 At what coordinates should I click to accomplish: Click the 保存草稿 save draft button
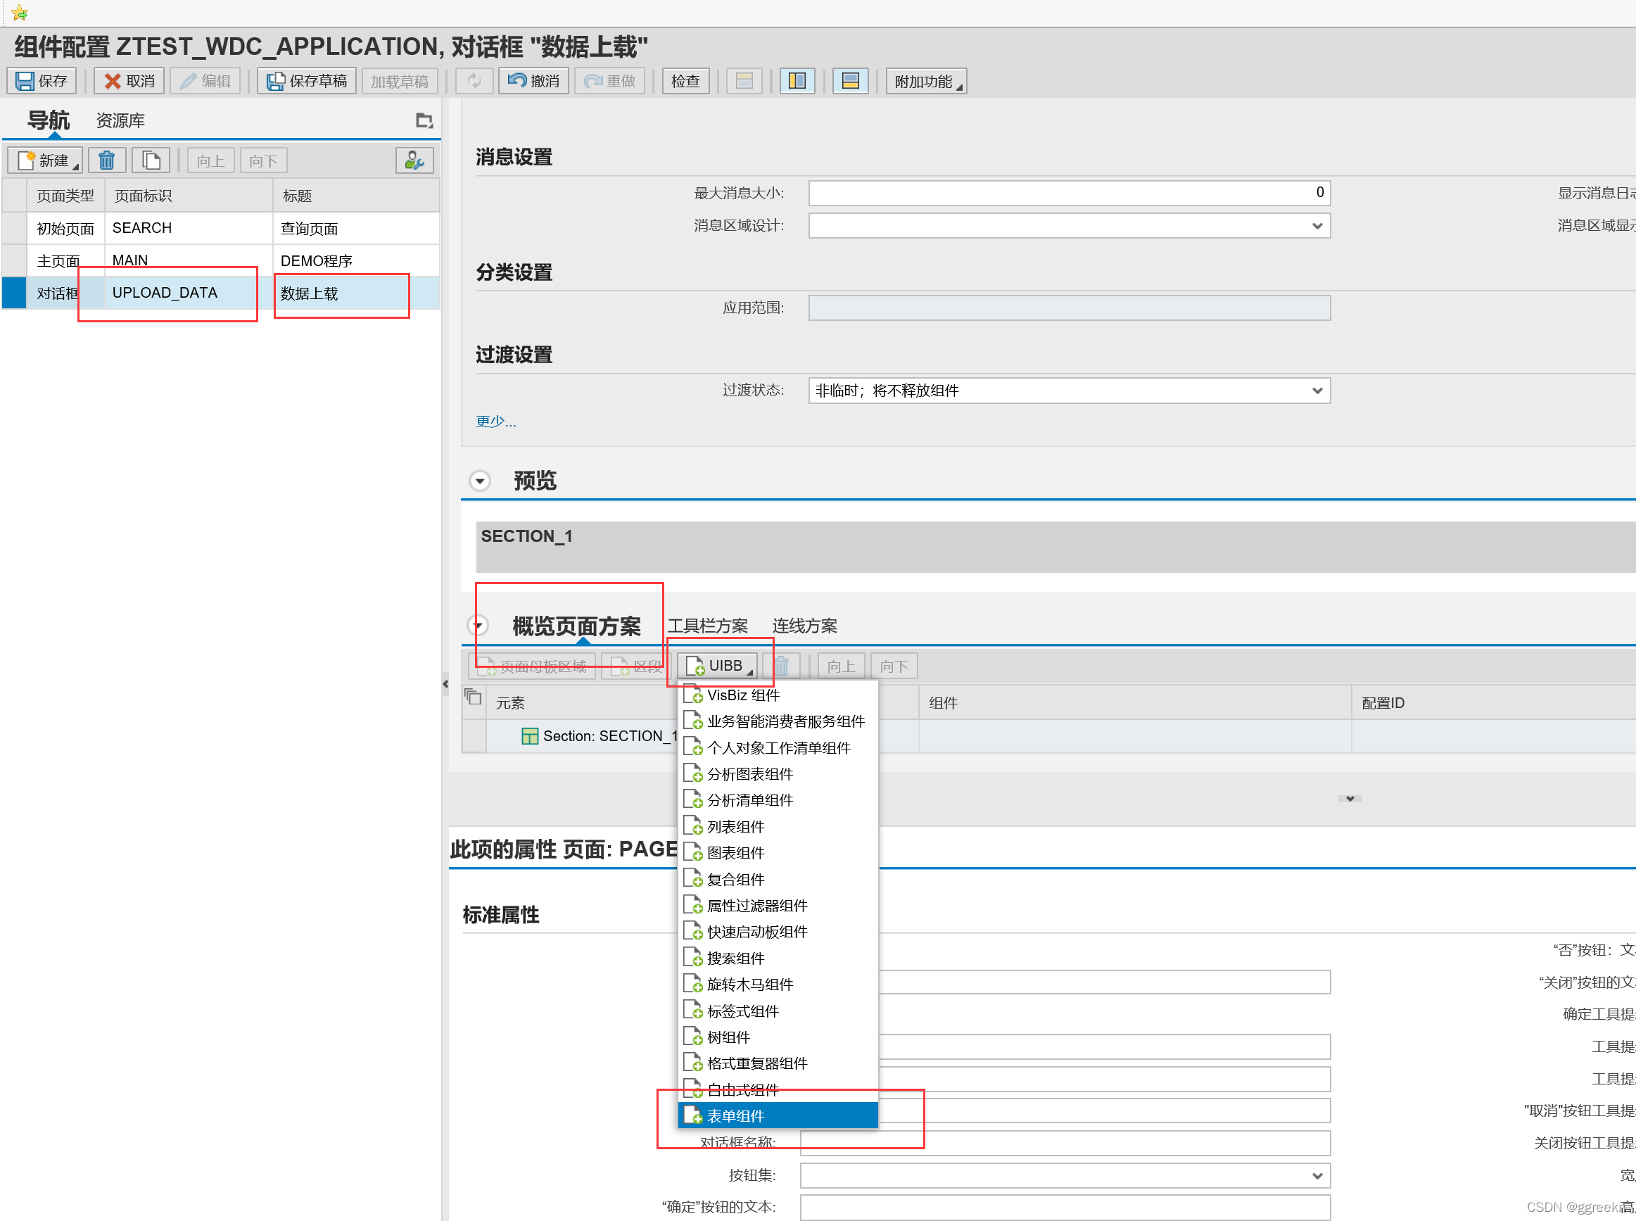[307, 80]
